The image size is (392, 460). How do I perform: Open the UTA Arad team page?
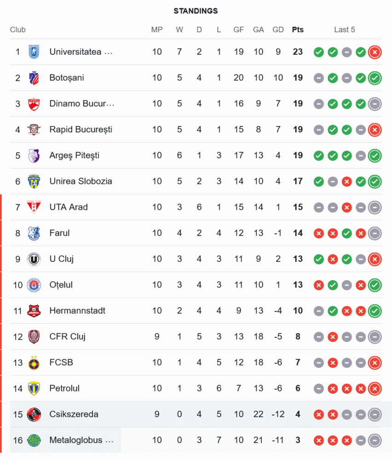pyautogui.click(x=69, y=207)
